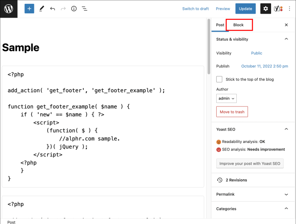
Task: Change visibility via Public link
Action: click(257, 53)
